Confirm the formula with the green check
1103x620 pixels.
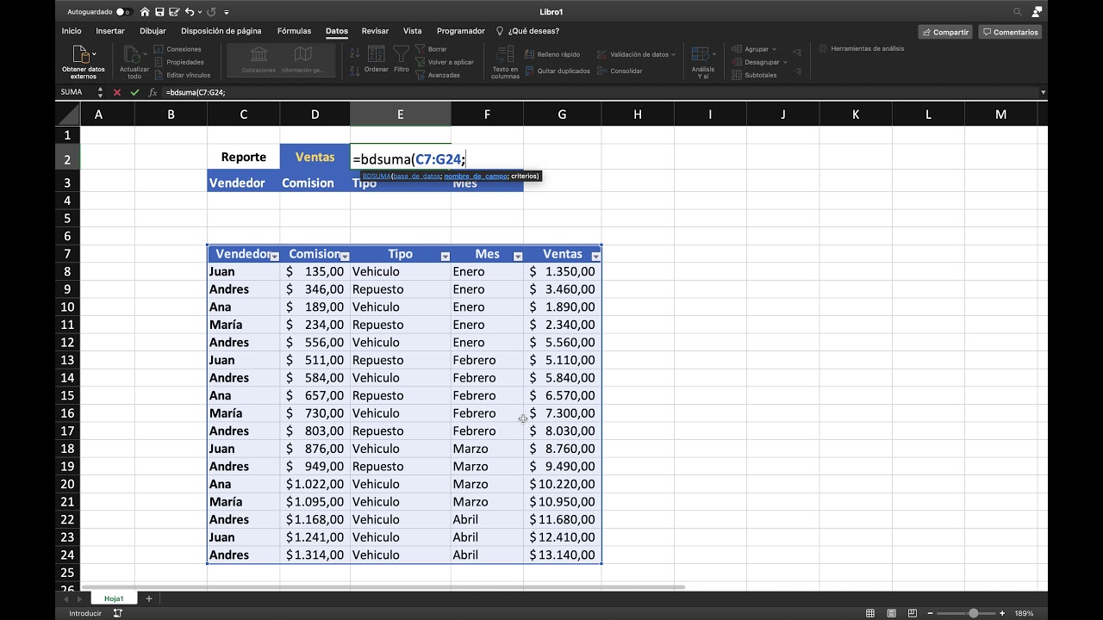coord(134,92)
